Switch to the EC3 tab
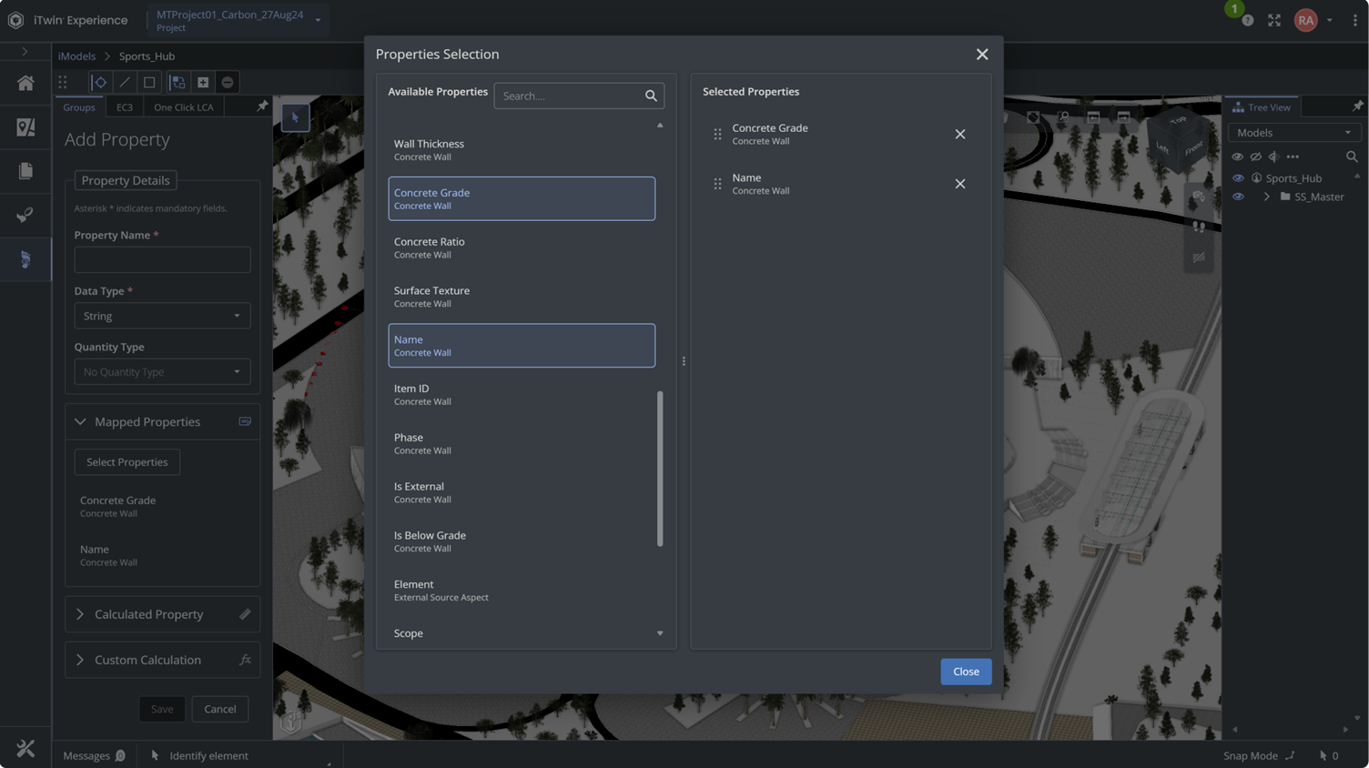 coord(124,107)
